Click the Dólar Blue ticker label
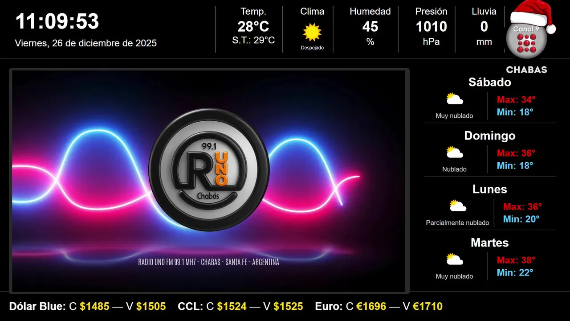 [38, 306]
